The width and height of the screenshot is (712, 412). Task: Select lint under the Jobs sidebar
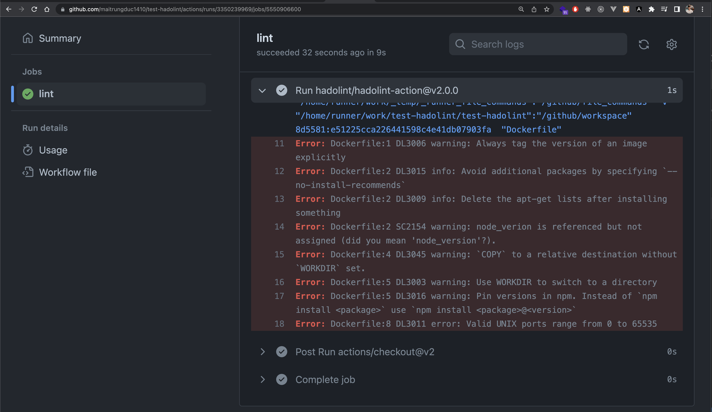(x=46, y=93)
